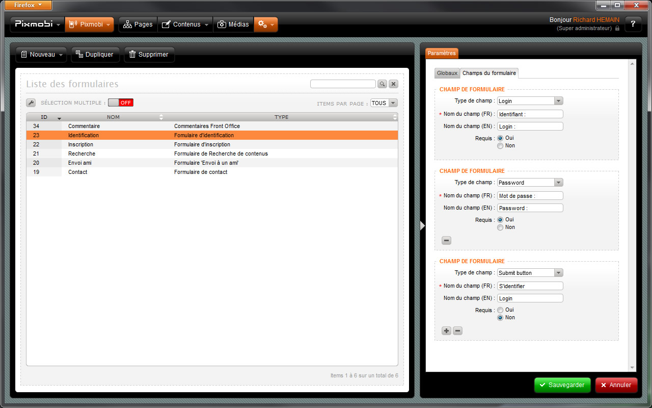Click into the form list search field

343,84
